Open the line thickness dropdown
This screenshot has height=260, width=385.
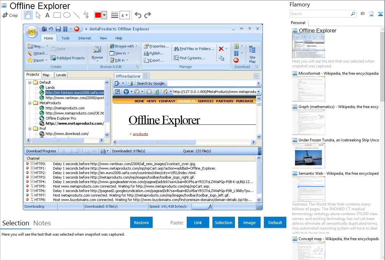[124, 15]
